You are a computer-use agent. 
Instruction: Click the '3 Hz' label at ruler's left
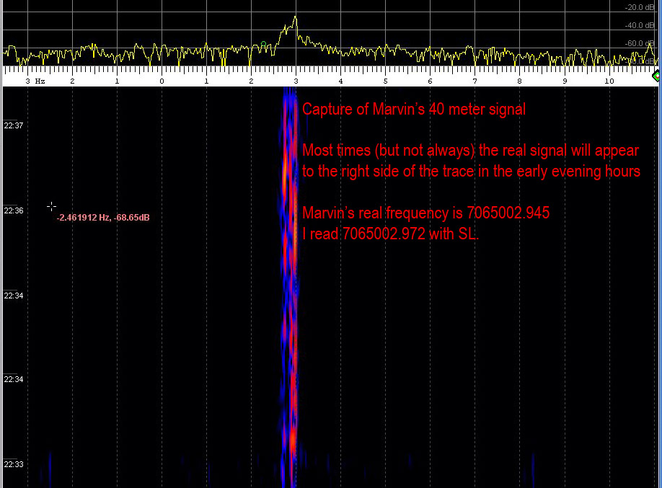[x=35, y=81]
